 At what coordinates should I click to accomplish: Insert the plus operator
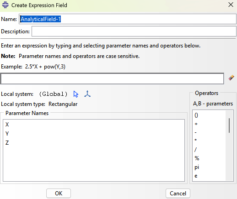[196, 124]
